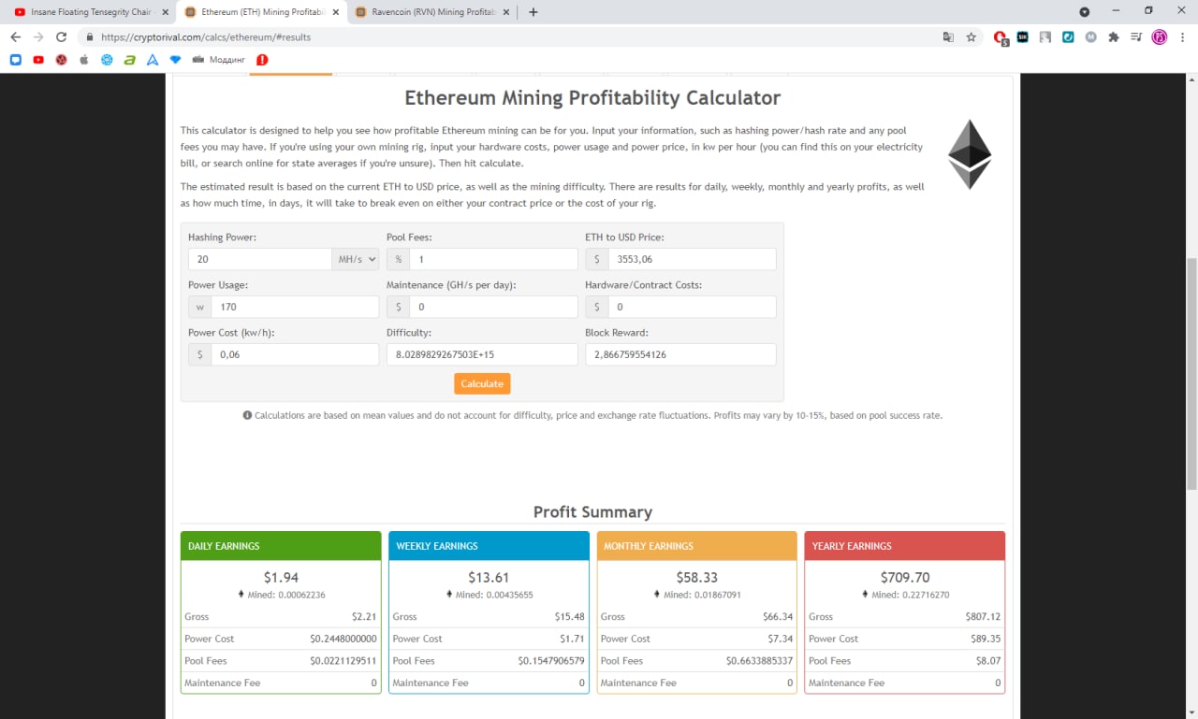The width and height of the screenshot is (1198, 719).
Task: Open the Apple logo bookmark
Action: point(84,60)
